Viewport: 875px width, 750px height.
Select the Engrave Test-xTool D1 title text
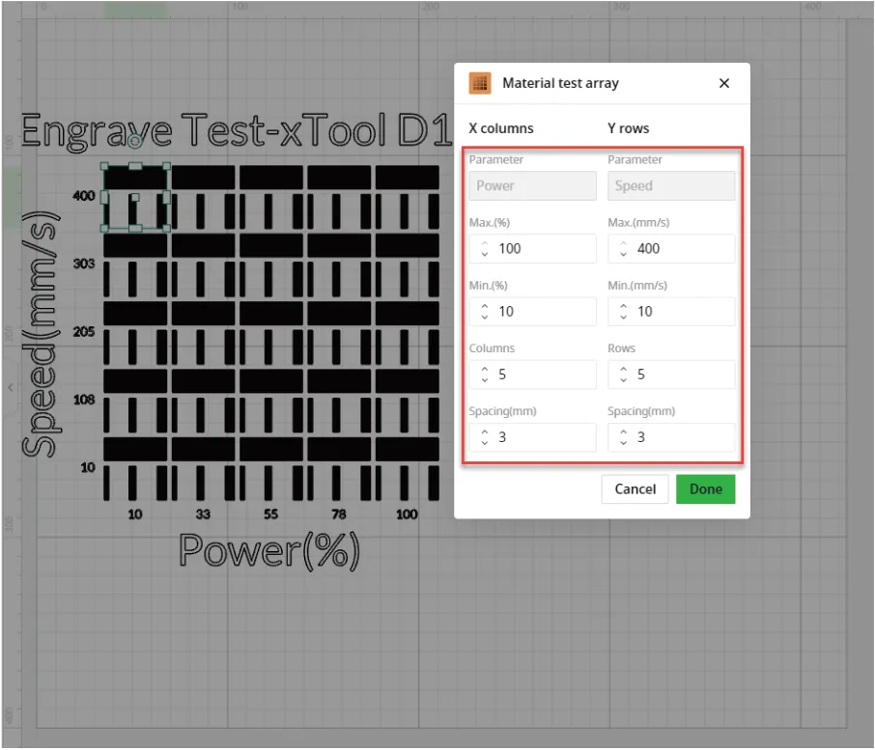[236, 131]
